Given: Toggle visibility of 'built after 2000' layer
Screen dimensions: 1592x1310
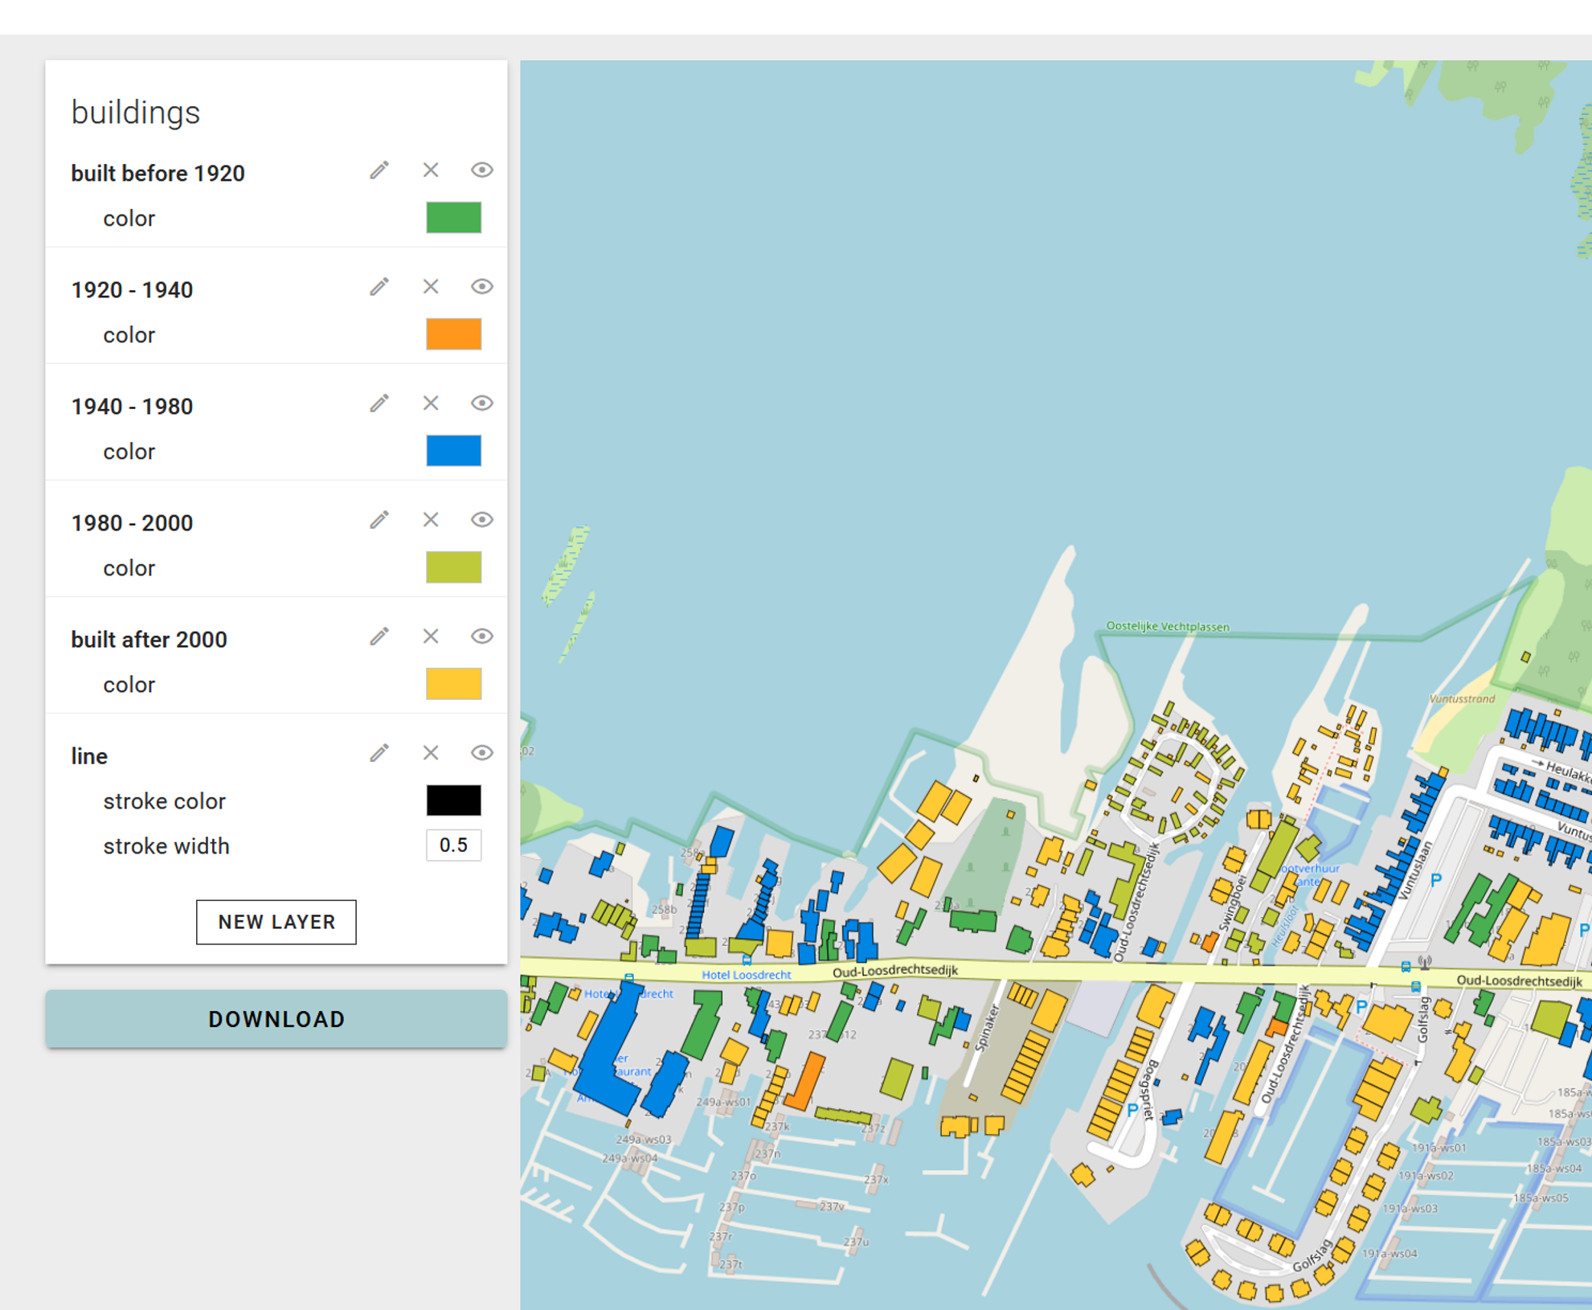Looking at the screenshot, I should click(x=481, y=637).
